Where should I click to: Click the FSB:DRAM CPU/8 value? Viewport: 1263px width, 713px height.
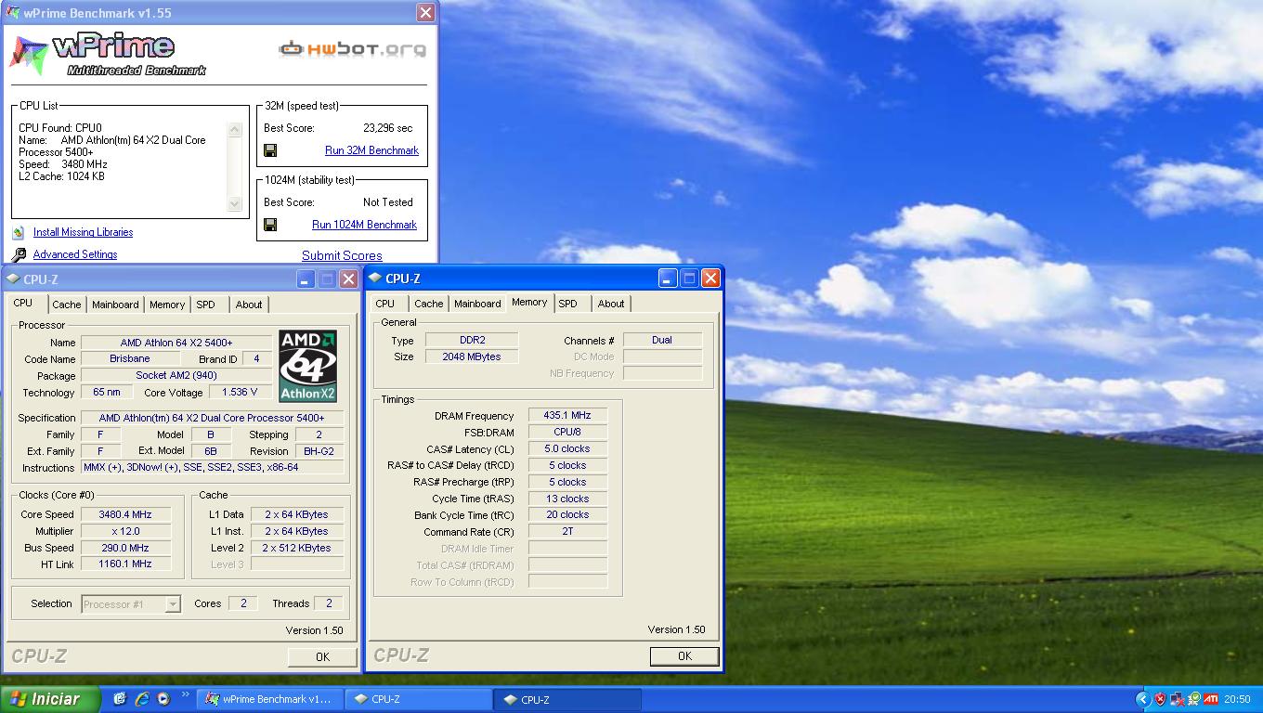point(567,433)
